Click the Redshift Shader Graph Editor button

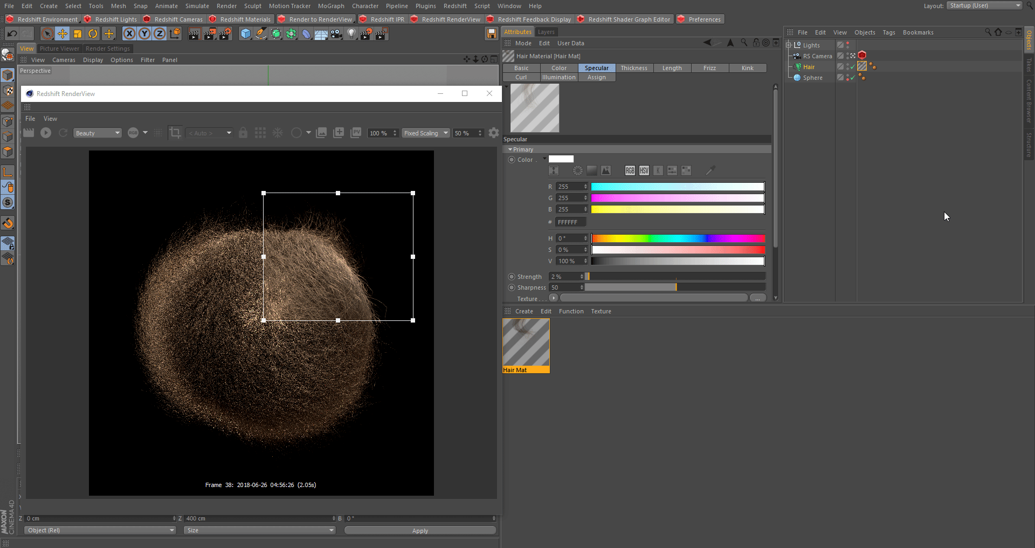pyautogui.click(x=629, y=19)
